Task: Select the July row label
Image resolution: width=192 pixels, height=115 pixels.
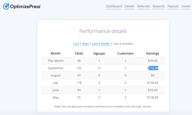Action: tap(56, 83)
